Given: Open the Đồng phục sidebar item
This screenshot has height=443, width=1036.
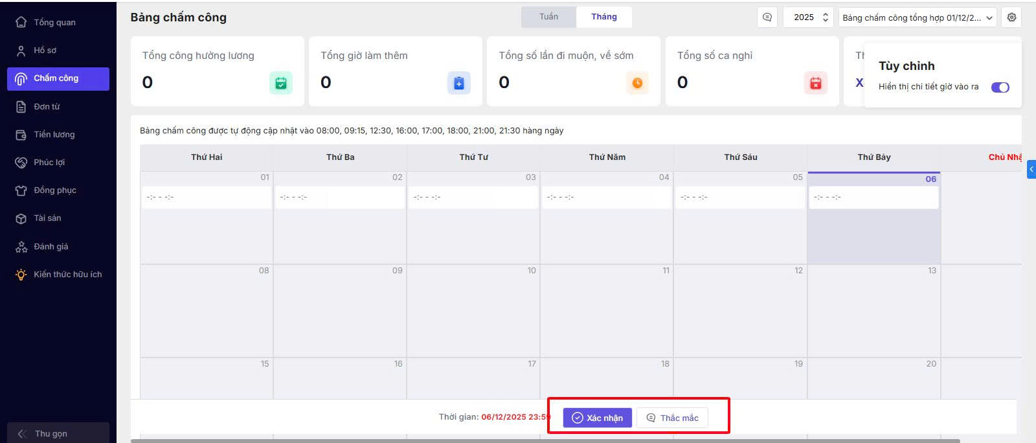Looking at the screenshot, I should click(x=55, y=190).
